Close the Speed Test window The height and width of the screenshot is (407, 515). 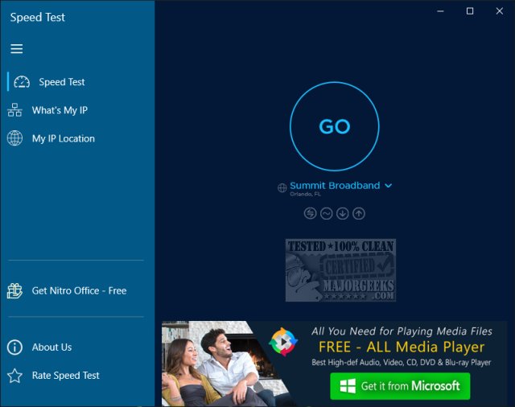[500, 11]
